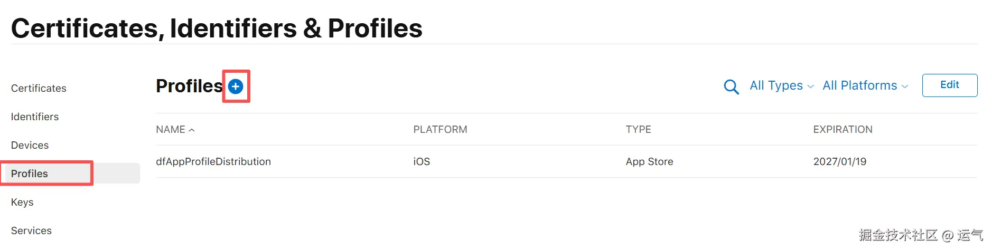Click the EXPIRATION column header
Viewport: 992px width, 251px height.
[x=843, y=129]
